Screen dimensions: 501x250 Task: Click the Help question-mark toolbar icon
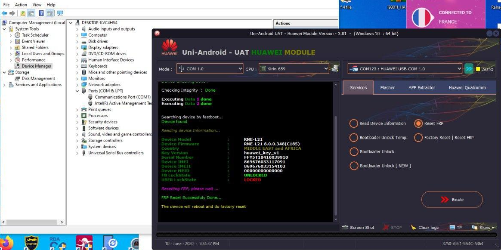click(41, 13)
